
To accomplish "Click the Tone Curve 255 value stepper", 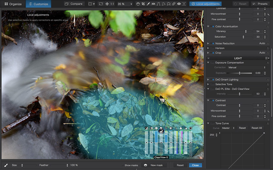I will [216, 135].
